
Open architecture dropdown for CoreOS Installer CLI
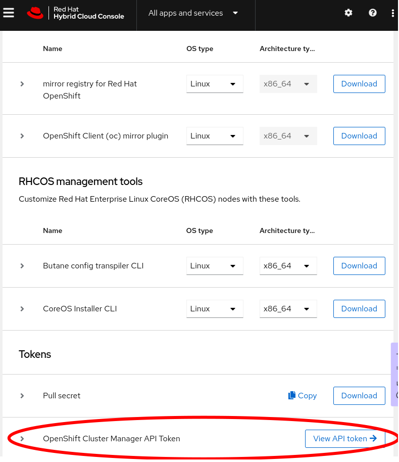[288, 309]
